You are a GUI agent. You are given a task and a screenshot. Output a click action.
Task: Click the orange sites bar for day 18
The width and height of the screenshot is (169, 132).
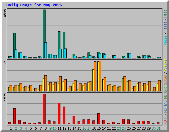pyautogui.click(x=95, y=76)
